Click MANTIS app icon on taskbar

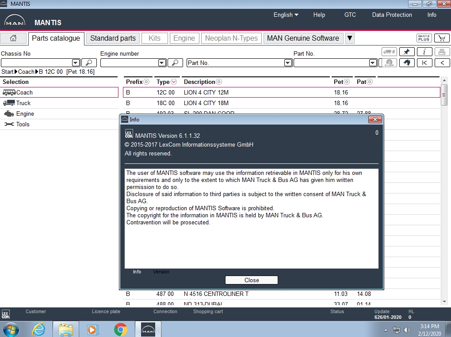148,329
